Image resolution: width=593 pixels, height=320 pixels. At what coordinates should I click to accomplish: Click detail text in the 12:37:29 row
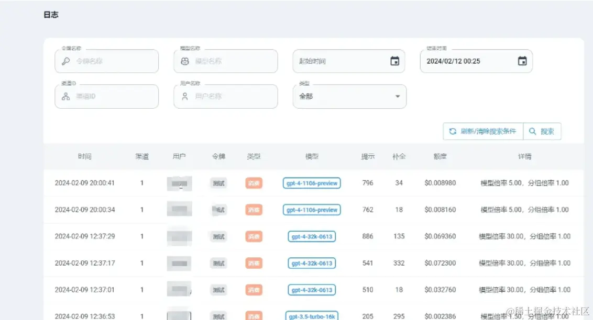(525, 237)
